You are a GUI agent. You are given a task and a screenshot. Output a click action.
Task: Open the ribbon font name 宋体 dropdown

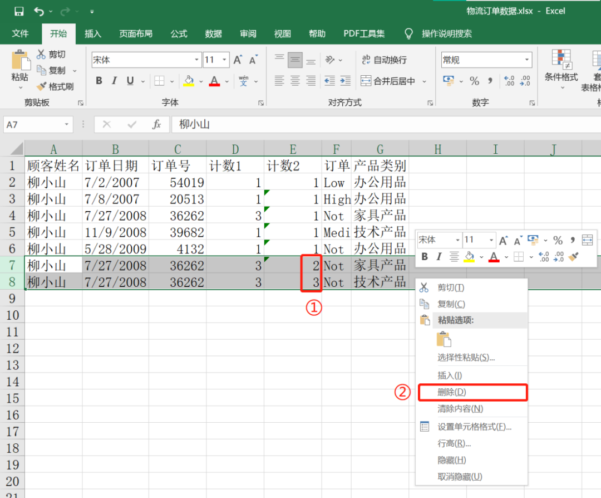196,60
